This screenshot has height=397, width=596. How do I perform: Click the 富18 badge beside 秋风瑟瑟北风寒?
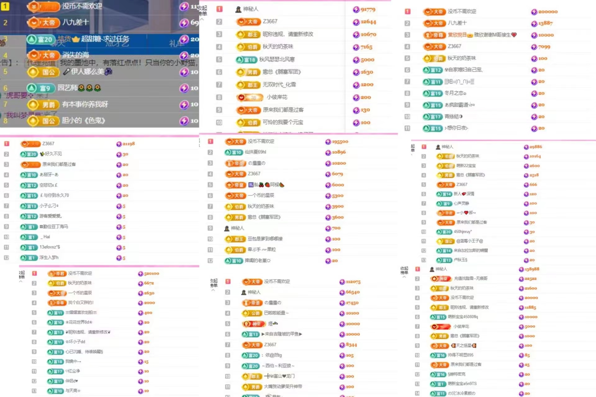point(246,60)
